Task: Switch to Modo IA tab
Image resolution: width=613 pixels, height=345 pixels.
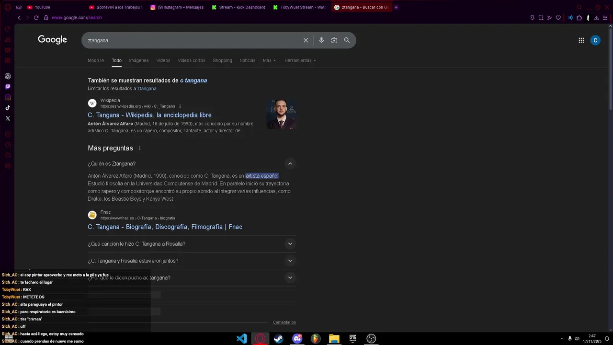Action: click(96, 60)
